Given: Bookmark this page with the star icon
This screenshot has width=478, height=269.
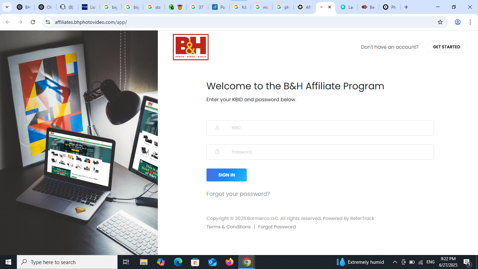Looking at the screenshot, I should click(x=440, y=22).
